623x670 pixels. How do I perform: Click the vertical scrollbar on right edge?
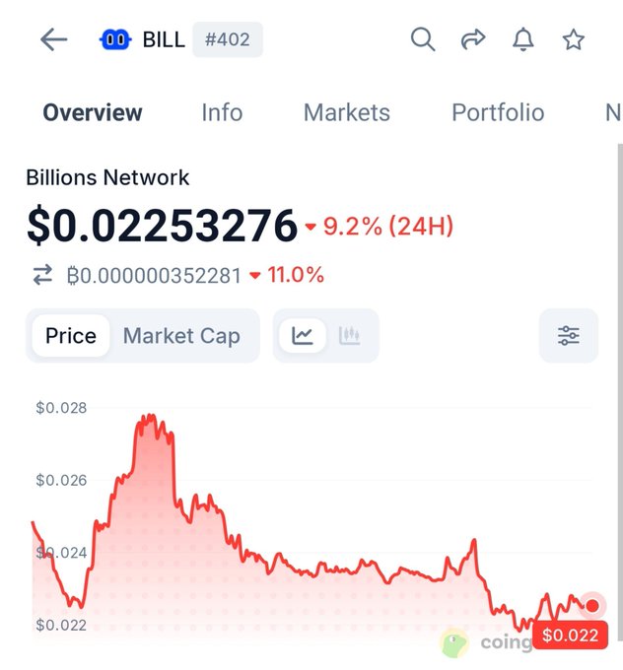coord(620,392)
